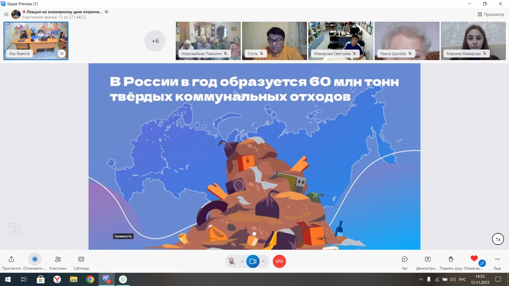Open Google Chrome from taskbar

click(x=90, y=279)
